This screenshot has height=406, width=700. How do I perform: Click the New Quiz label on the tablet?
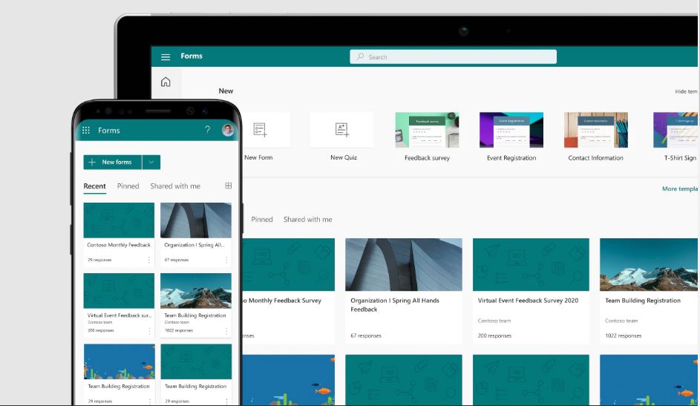pyautogui.click(x=344, y=157)
